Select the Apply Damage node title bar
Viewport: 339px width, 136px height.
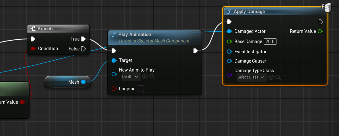coord(275,11)
